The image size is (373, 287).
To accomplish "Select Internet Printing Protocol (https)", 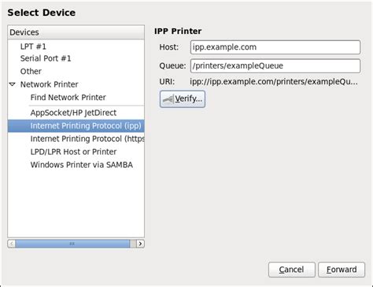I will (76, 139).
